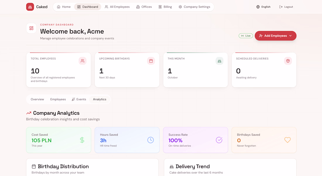Click the people icon in Total Employees card
This screenshot has height=176, width=322.
point(82,61)
